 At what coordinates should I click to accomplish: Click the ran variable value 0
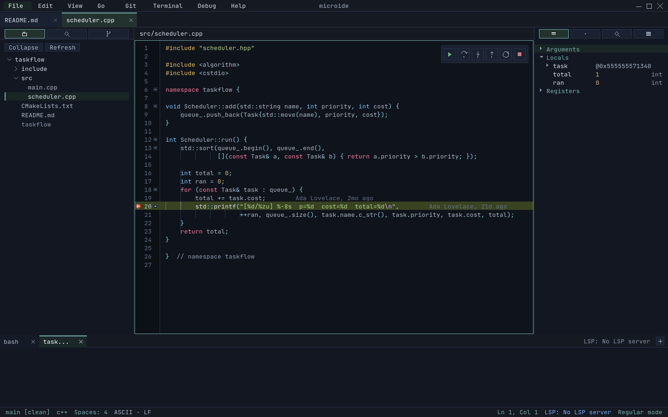(x=597, y=83)
